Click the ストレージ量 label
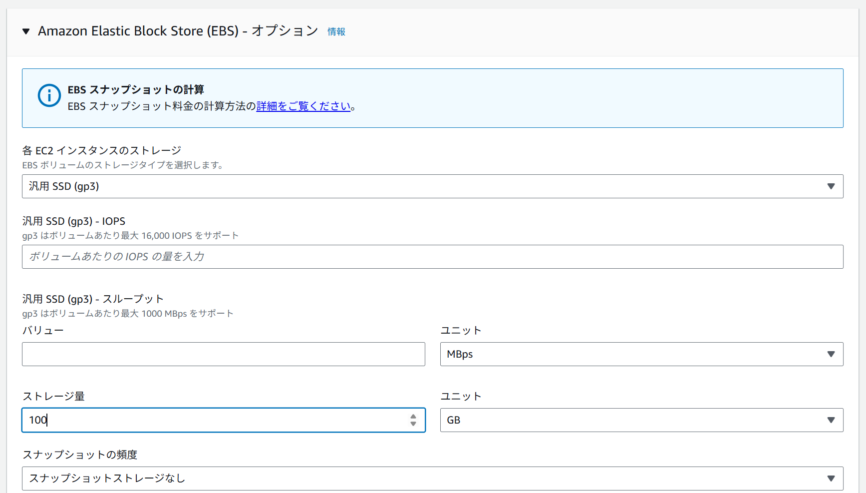 (x=53, y=396)
